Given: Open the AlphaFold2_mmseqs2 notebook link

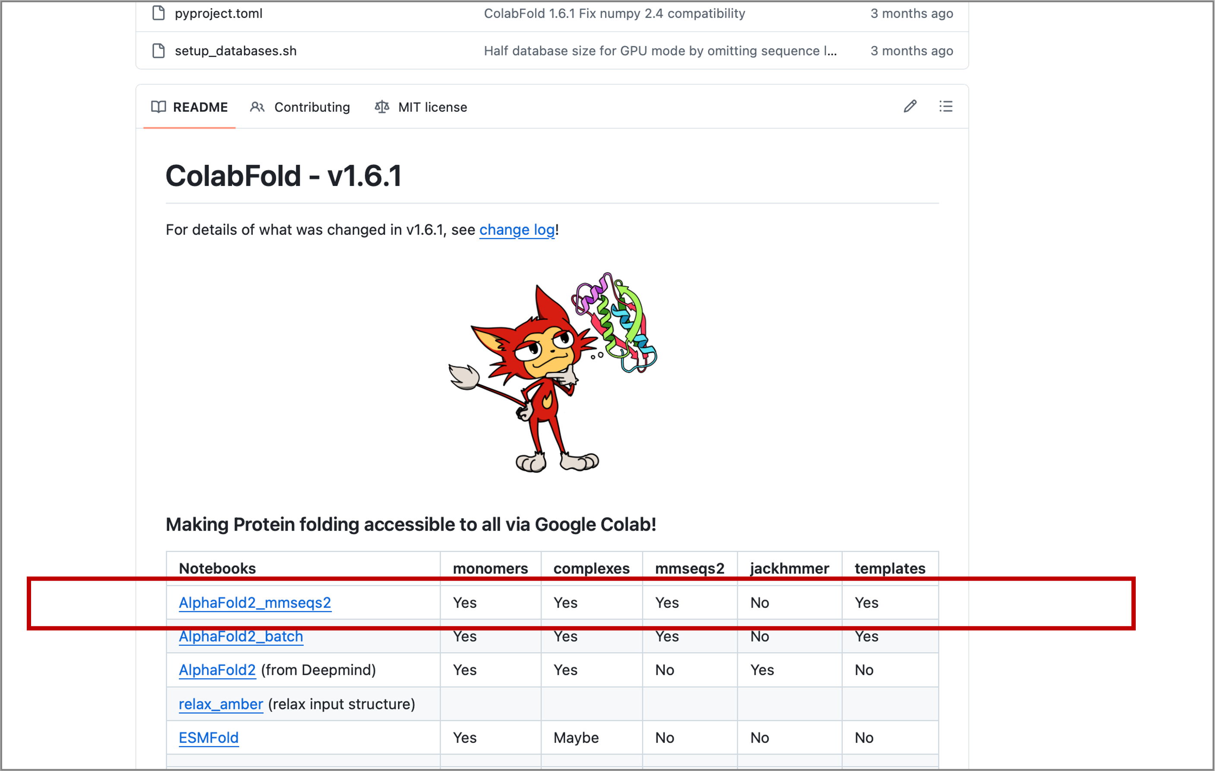Looking at the screenshot, I should (255, 602).
